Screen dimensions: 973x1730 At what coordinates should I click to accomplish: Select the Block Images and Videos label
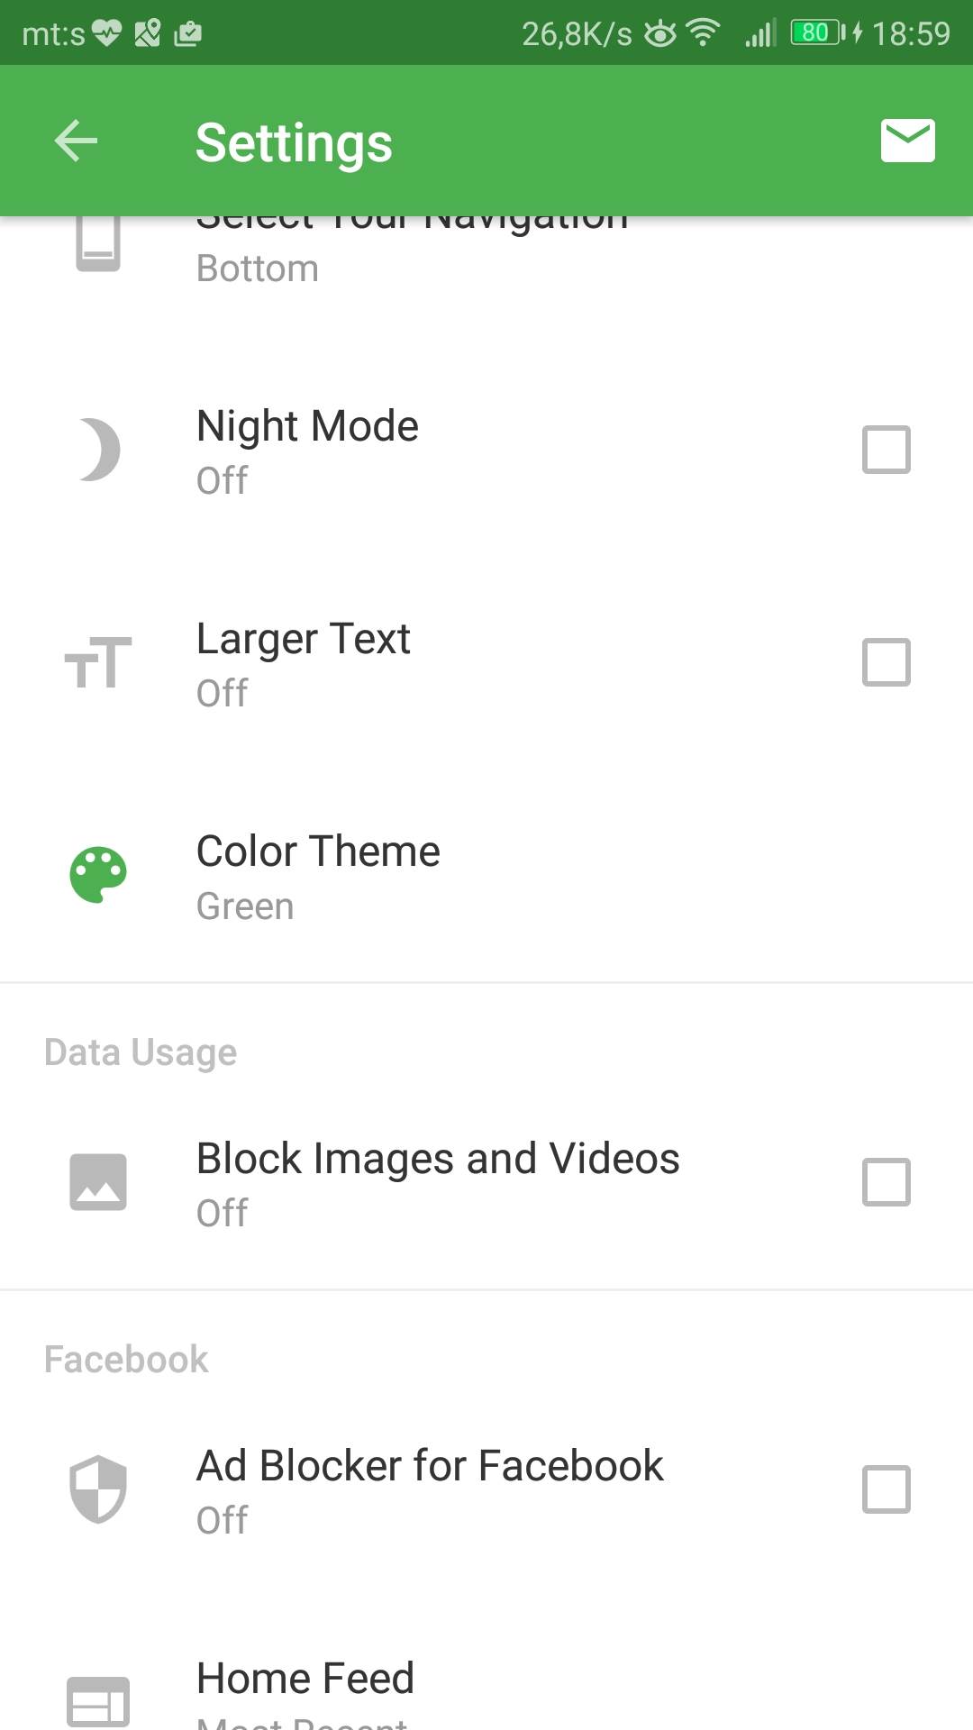coord(438,1160)
